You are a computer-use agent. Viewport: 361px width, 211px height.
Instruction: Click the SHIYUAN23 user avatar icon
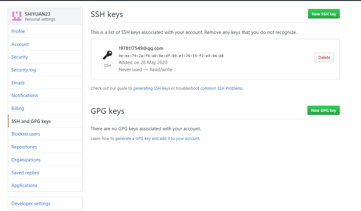tap(17, 16)
